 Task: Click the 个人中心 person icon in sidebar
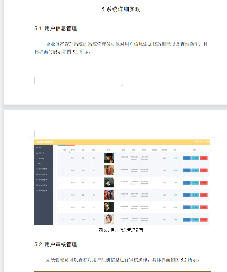coord(37,153)
